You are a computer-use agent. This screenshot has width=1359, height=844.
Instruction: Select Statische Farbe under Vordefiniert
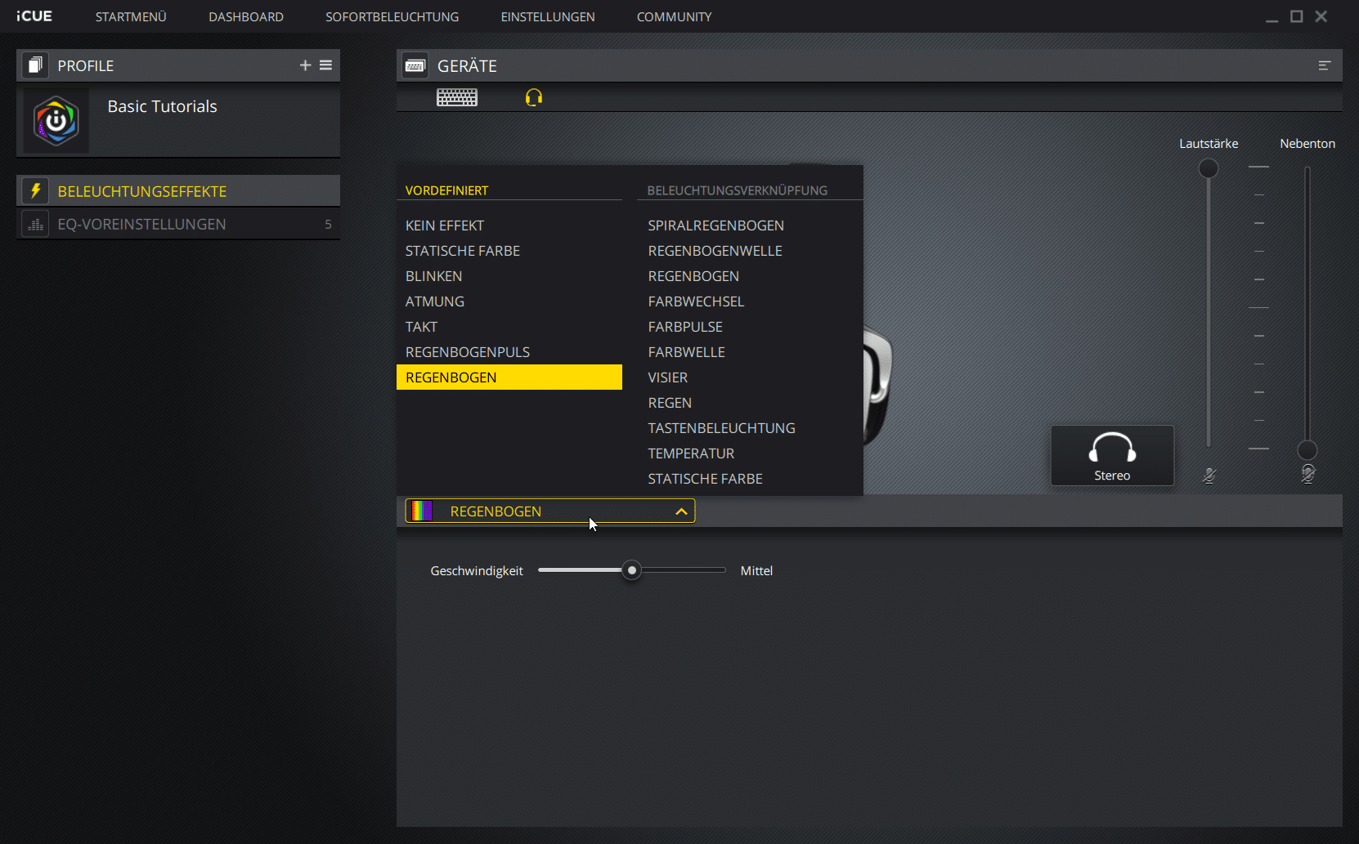coord(463,251)
